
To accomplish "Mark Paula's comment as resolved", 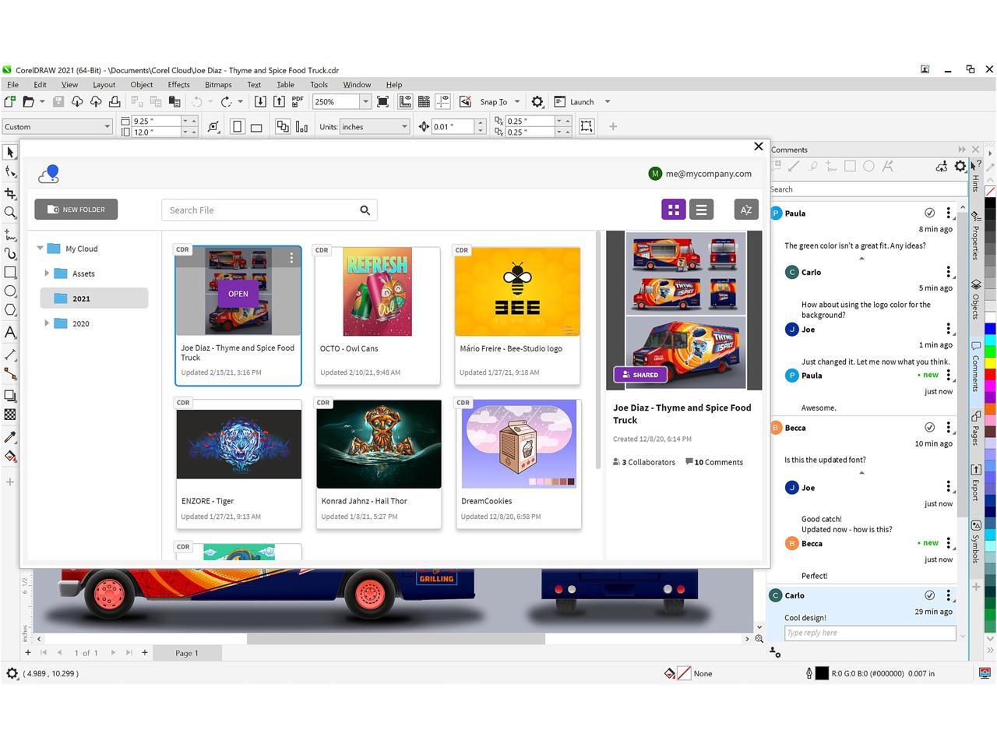I will (x=929, y=213).
